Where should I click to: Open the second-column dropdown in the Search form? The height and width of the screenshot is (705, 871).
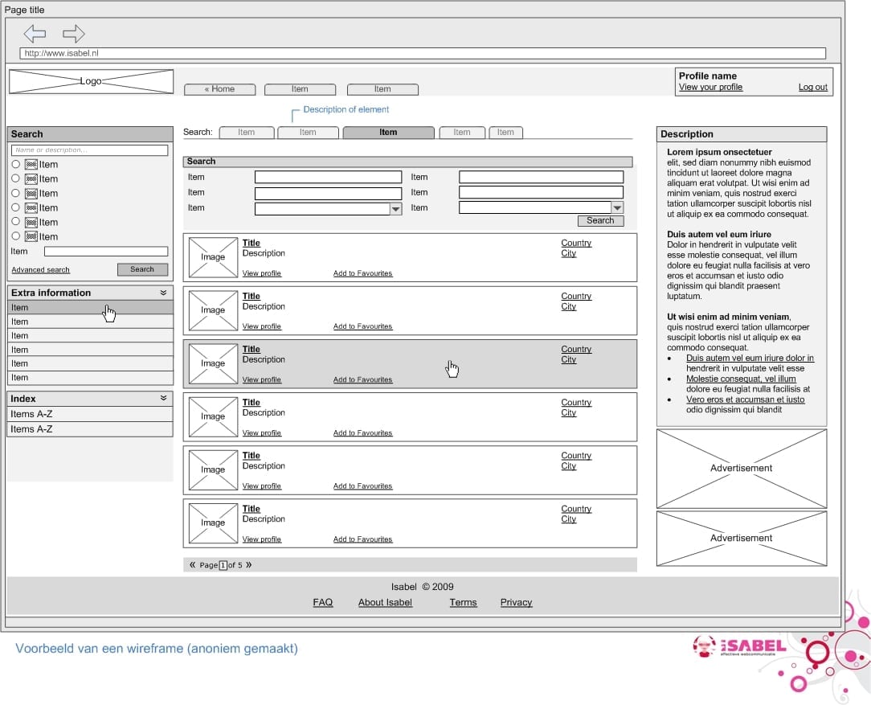(x=617, y=207)
